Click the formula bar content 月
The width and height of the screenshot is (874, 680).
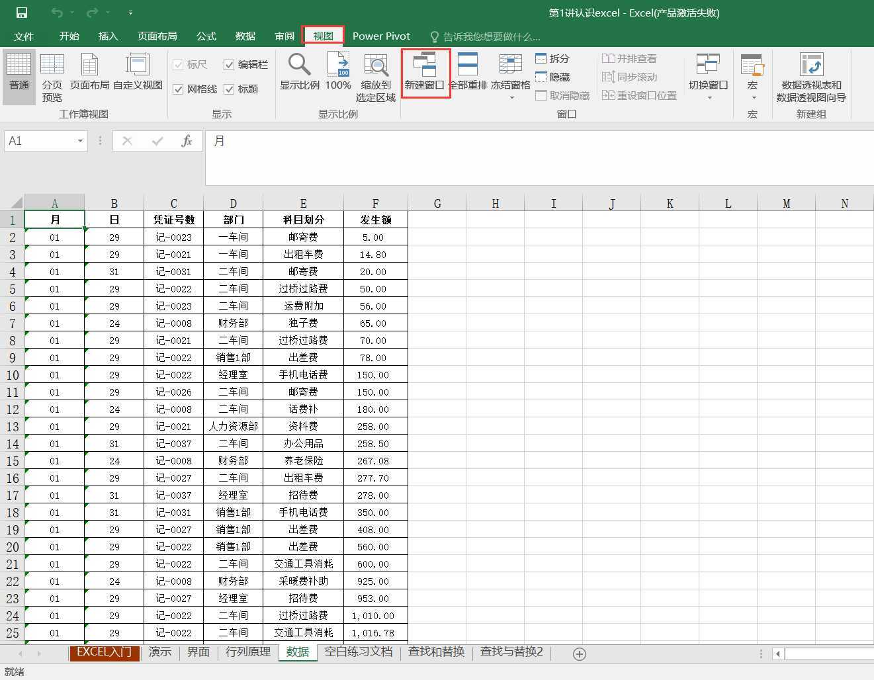point(220,141)
